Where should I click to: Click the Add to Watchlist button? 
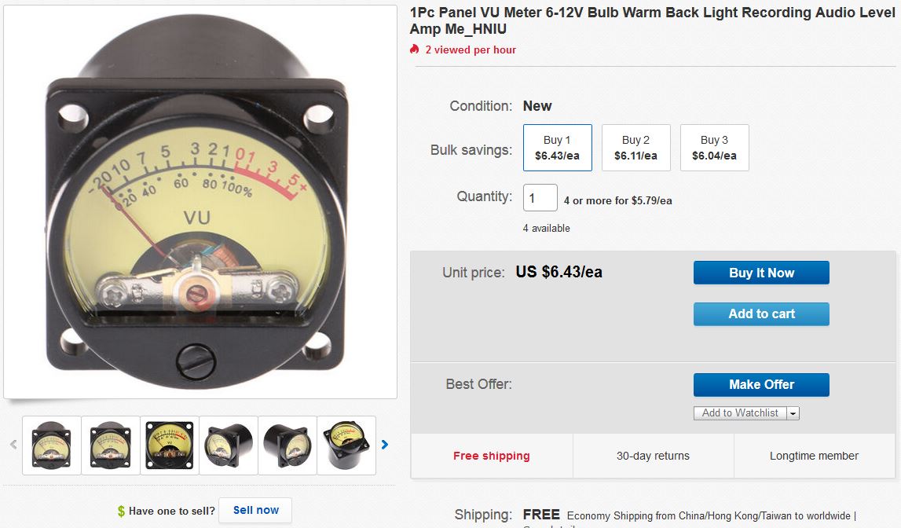740,413
